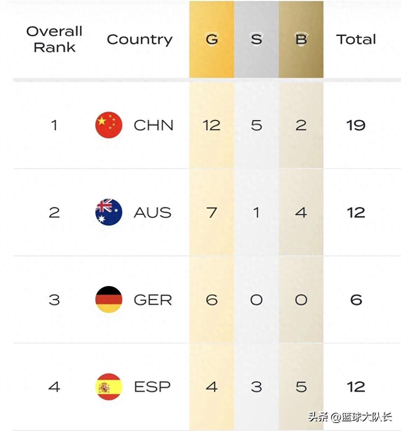Click the Spain flag icon

[109, 387]
